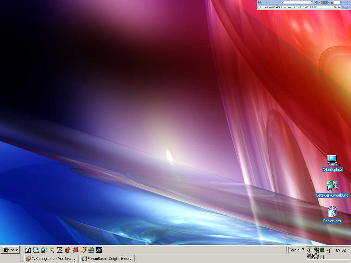Skip to previous track in mini player

coord(316,3)
